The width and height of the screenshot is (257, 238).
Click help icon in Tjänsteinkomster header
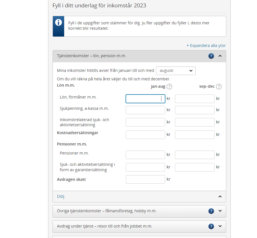(211, 56)
